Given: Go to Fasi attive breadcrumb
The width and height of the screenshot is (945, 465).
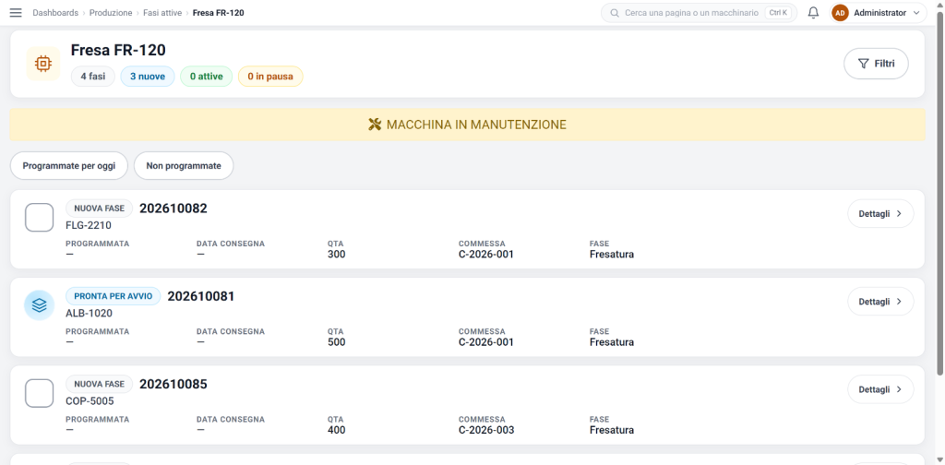Looking at the screenshot, I should pyautogui.click(x=162, y=13).
